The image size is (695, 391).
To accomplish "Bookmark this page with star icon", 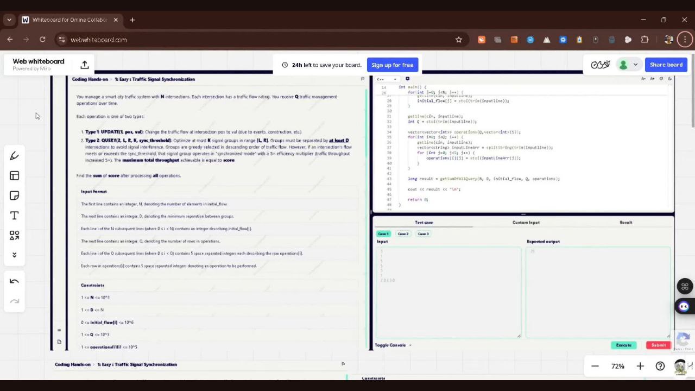I will (x=459, y=40).
